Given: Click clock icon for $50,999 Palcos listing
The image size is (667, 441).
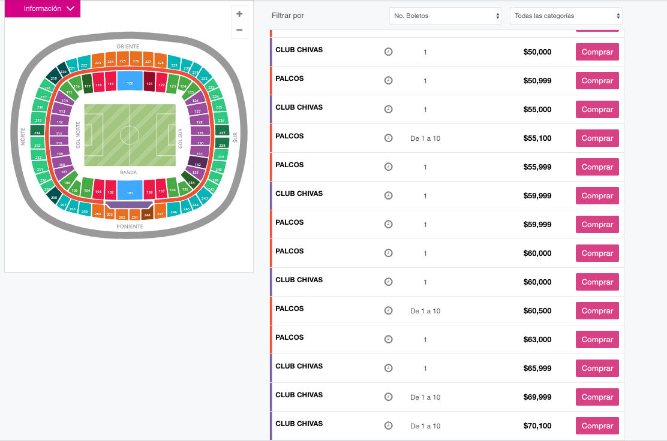Looking at the screenshot, I should click(x=388, y=80).
